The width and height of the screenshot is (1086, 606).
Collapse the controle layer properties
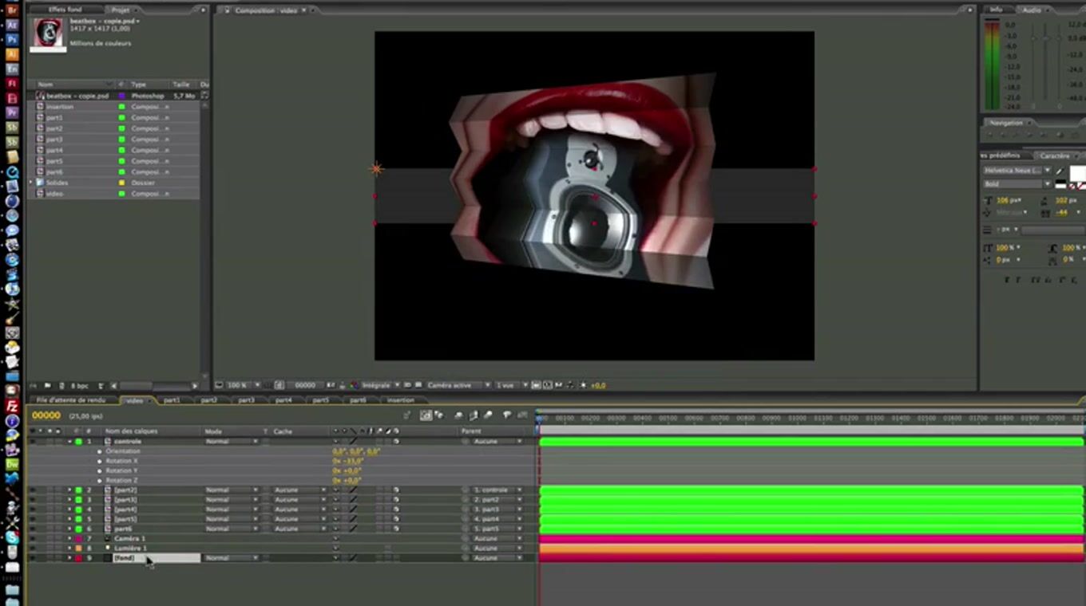69,442
